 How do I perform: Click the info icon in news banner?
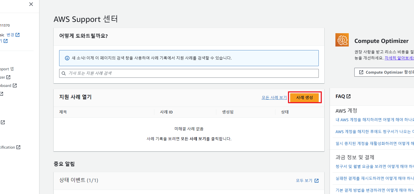(67, 58)
